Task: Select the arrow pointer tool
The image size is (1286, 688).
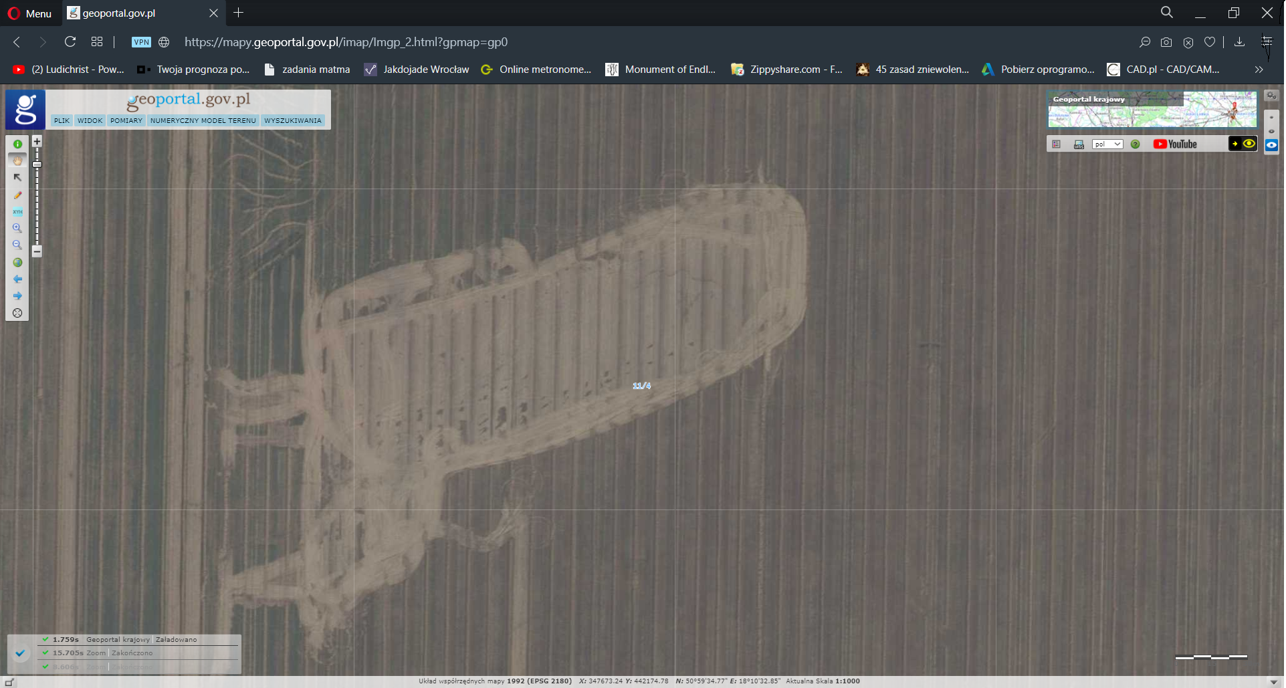Action: tap(17, 178)
